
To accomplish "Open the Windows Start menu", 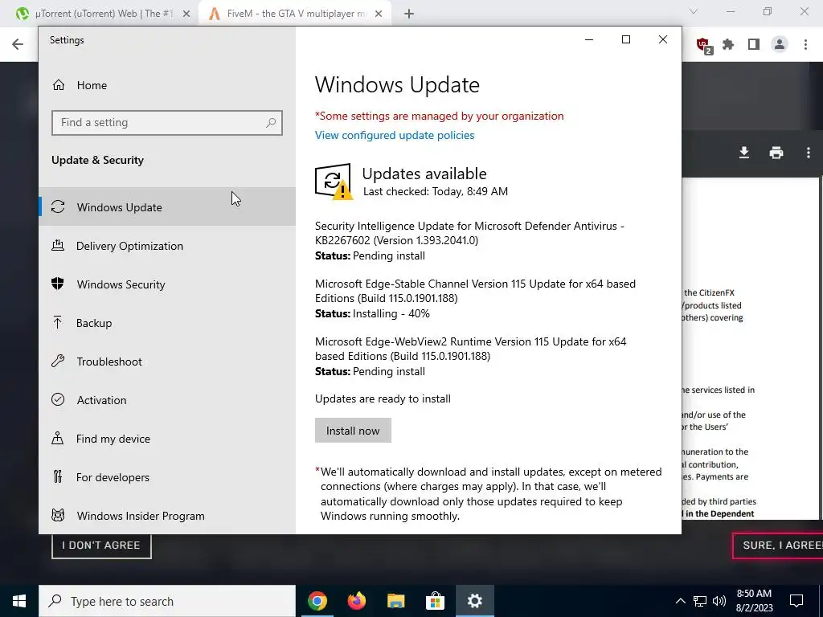I will point(19,601).
